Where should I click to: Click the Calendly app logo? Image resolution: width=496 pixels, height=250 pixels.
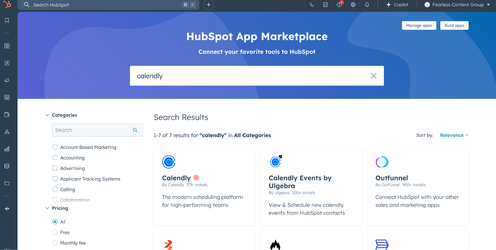pyautogui.click(x=169, y=162)
